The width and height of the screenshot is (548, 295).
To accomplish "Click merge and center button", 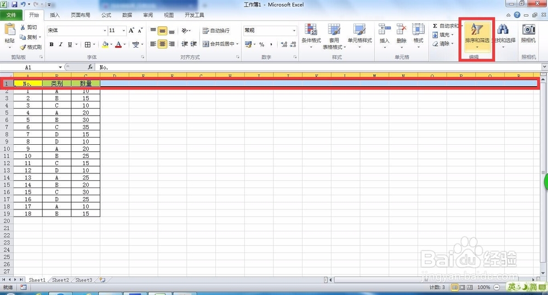I will point(219,44).
